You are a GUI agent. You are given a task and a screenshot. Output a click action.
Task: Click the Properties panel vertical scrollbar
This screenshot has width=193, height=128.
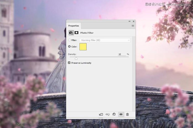coord(133,74)
